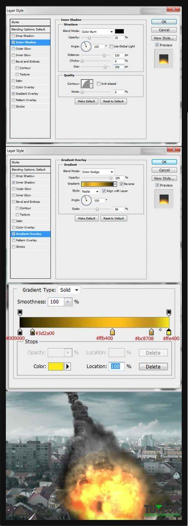Viewport: 188px width, 526px height.
Task: Enable Drop Shadow in Inner Shadow dialog
Action: 14,36
